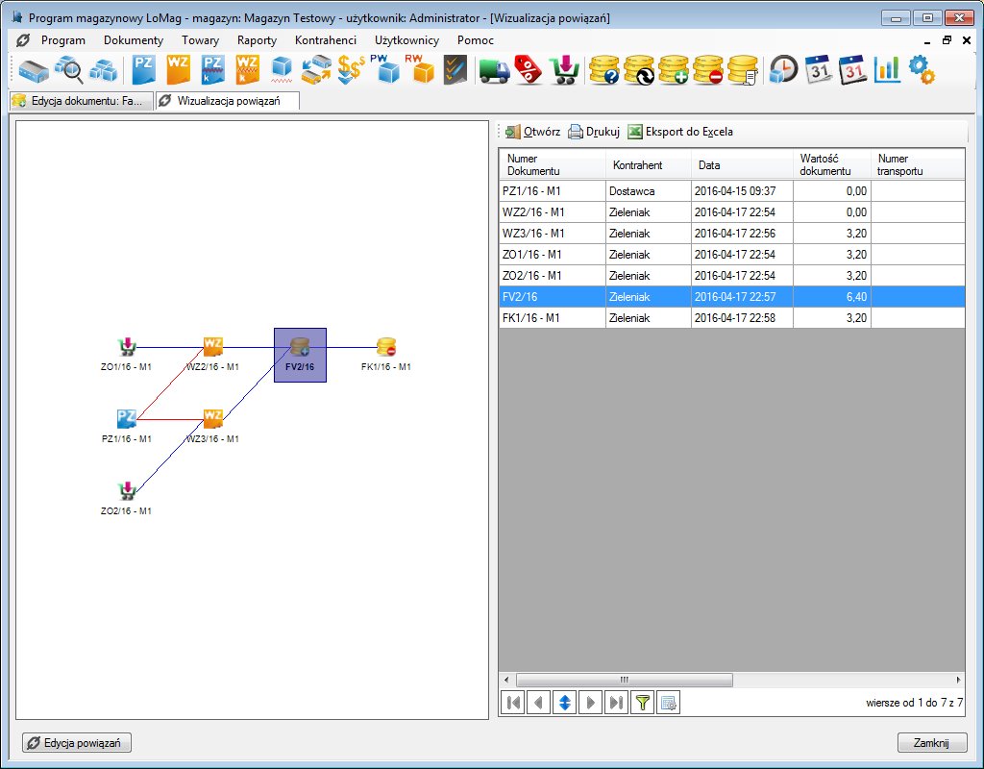Click the funnel filter icon below table
Image resolution: width=984 pixels, height=769 pixels.
[x=643, y=703]
